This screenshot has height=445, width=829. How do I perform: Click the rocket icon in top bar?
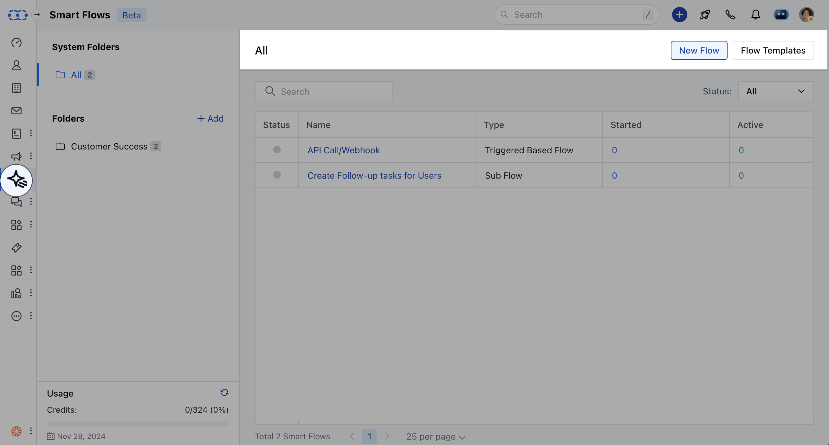pyautogui.click(x=705, y=15)
